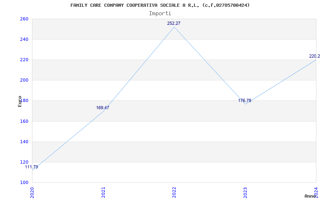Click the 120 y-axis value

24,162
